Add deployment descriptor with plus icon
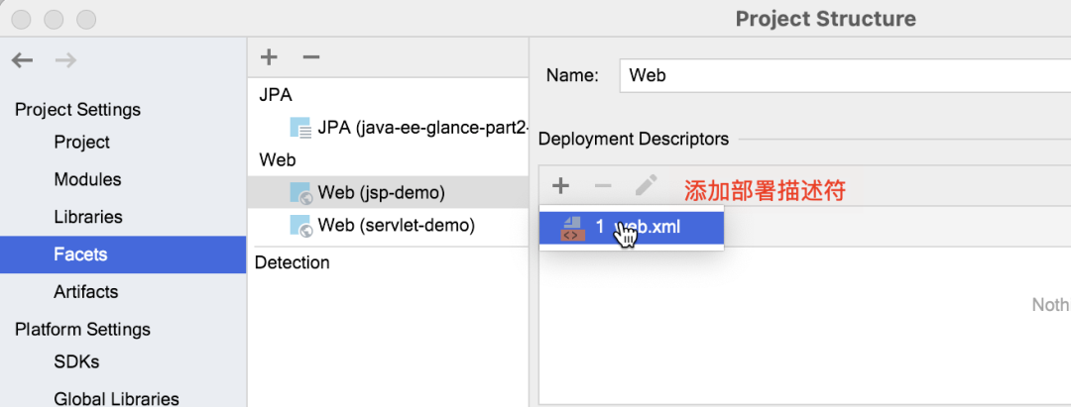The image size is (1071, 407). 560,185
